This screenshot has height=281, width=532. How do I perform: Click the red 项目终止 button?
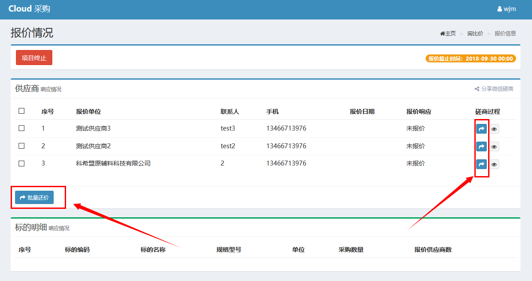tap(34, 58)
